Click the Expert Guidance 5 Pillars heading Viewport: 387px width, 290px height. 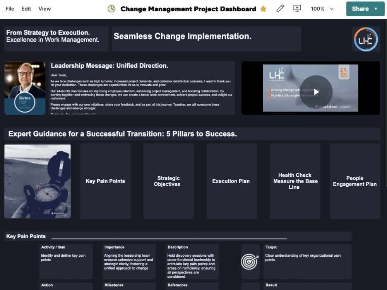click(122, 134)
